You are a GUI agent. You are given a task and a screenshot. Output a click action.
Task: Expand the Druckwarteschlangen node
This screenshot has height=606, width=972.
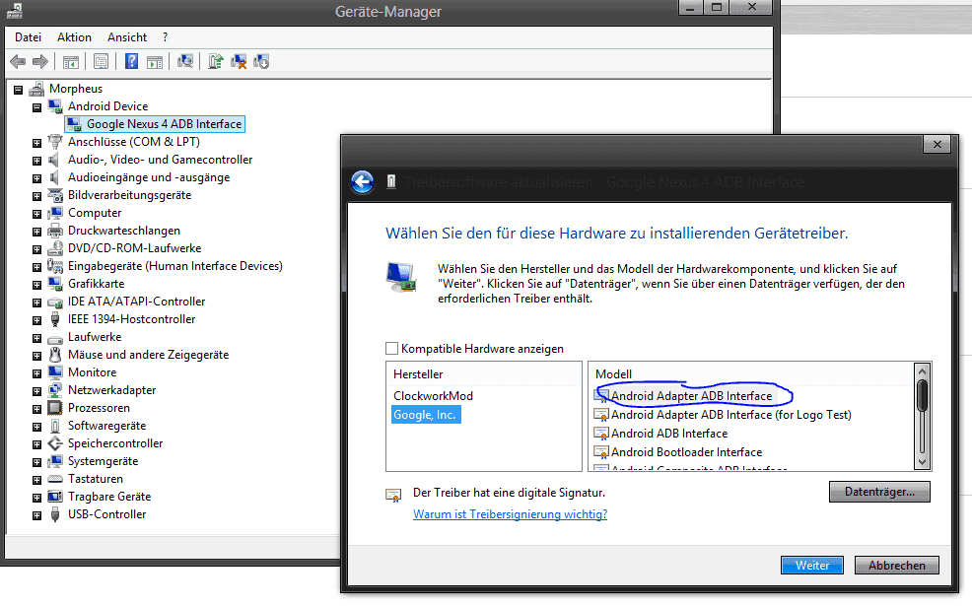(x=36, y=232)
